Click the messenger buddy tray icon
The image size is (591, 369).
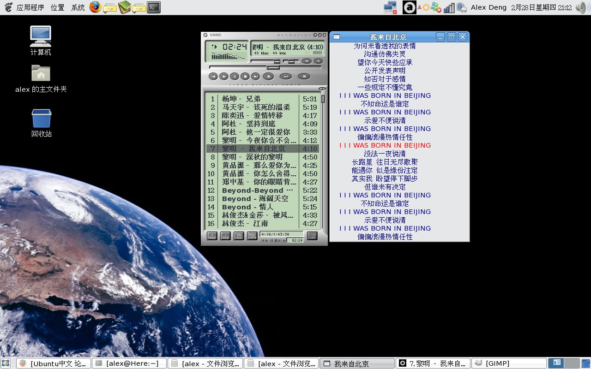[x=436, y=7]
